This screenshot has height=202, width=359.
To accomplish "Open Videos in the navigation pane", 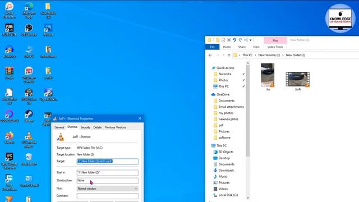I will (x=223, y=189).
